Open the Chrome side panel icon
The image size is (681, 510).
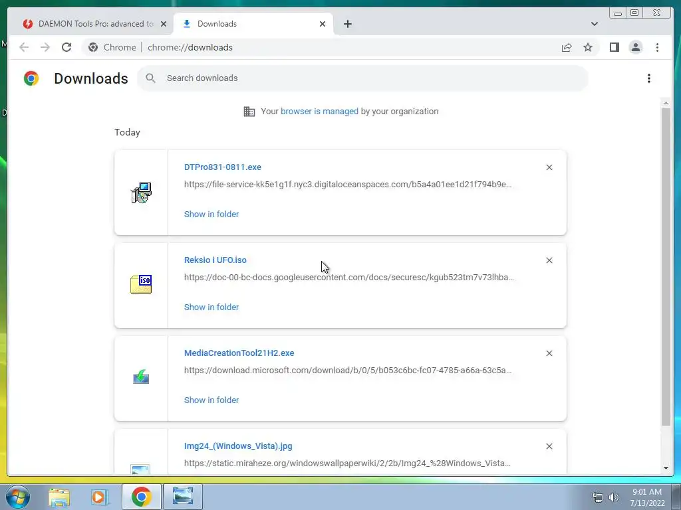coord(614,47)
